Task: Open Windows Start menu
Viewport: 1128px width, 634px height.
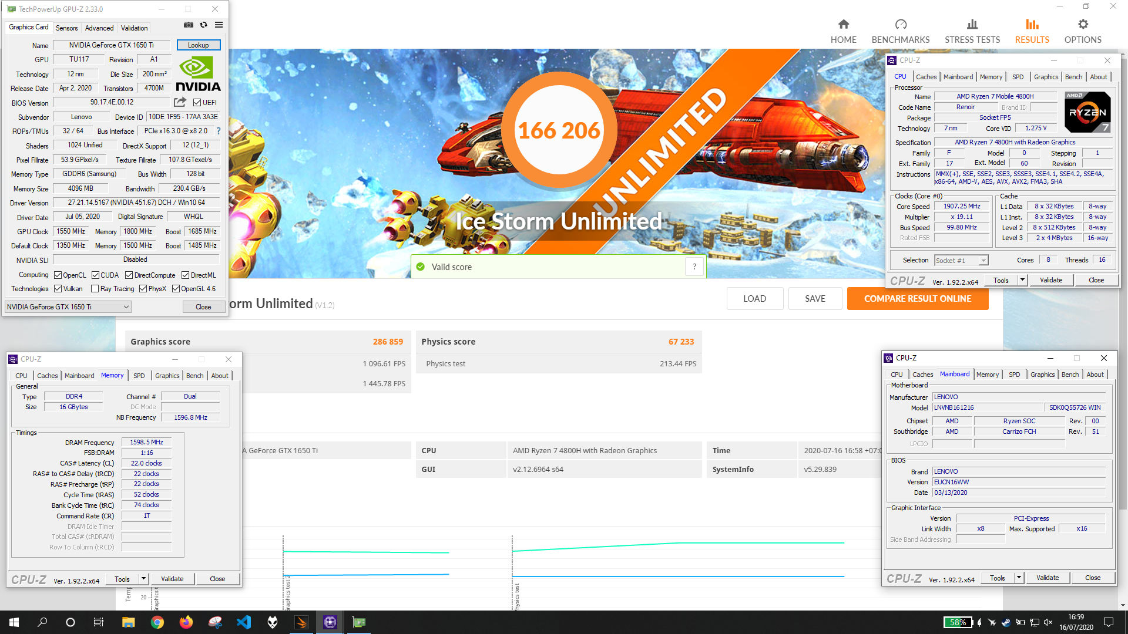Action: (x=14, y=622)
